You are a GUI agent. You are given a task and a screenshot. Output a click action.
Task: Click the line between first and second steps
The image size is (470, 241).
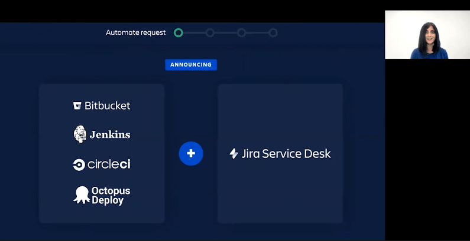194,33
